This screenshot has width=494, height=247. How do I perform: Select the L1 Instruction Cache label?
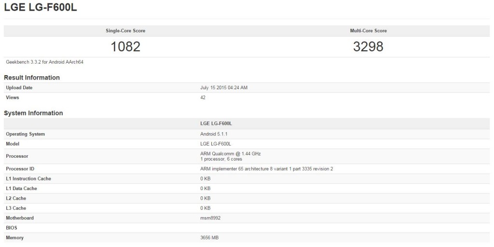click(x=28, y=178)
